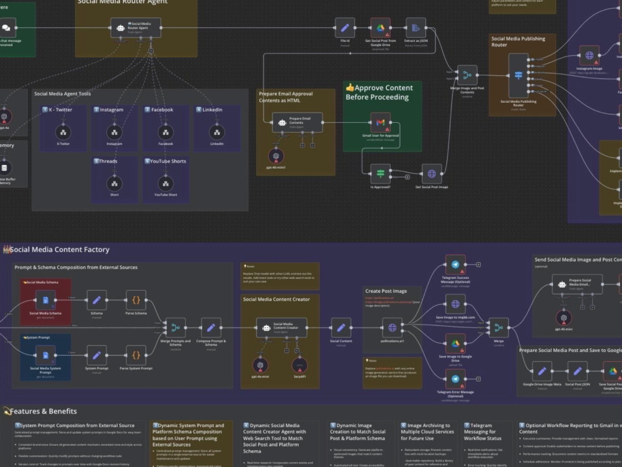The image size is (622, 467).
Task: Open Get Social Post from Google Drive node
Action: point(381,28)
